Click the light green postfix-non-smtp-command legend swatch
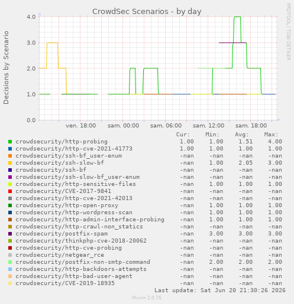The width and height of the screenshot is (294, 304). pos(10,262)
